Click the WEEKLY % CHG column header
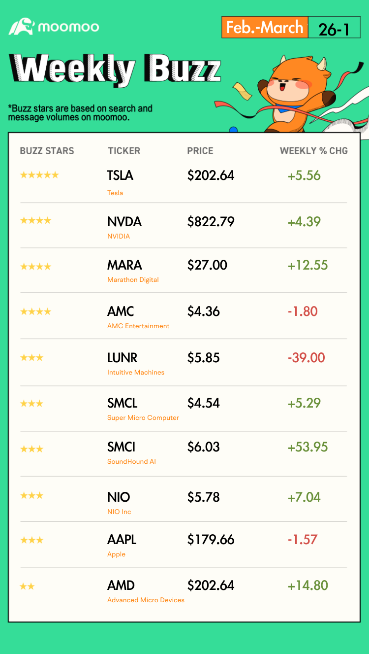 (313, 151)
